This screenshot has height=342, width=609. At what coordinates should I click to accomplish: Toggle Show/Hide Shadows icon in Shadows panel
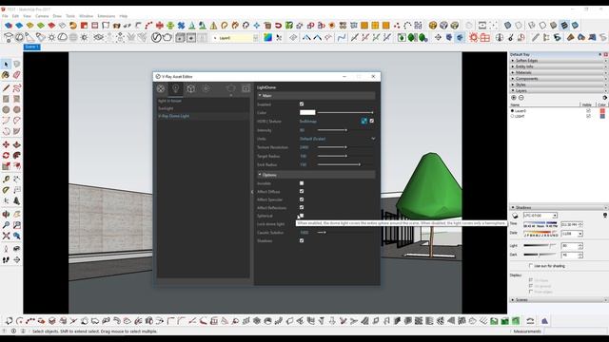(515, 216)
